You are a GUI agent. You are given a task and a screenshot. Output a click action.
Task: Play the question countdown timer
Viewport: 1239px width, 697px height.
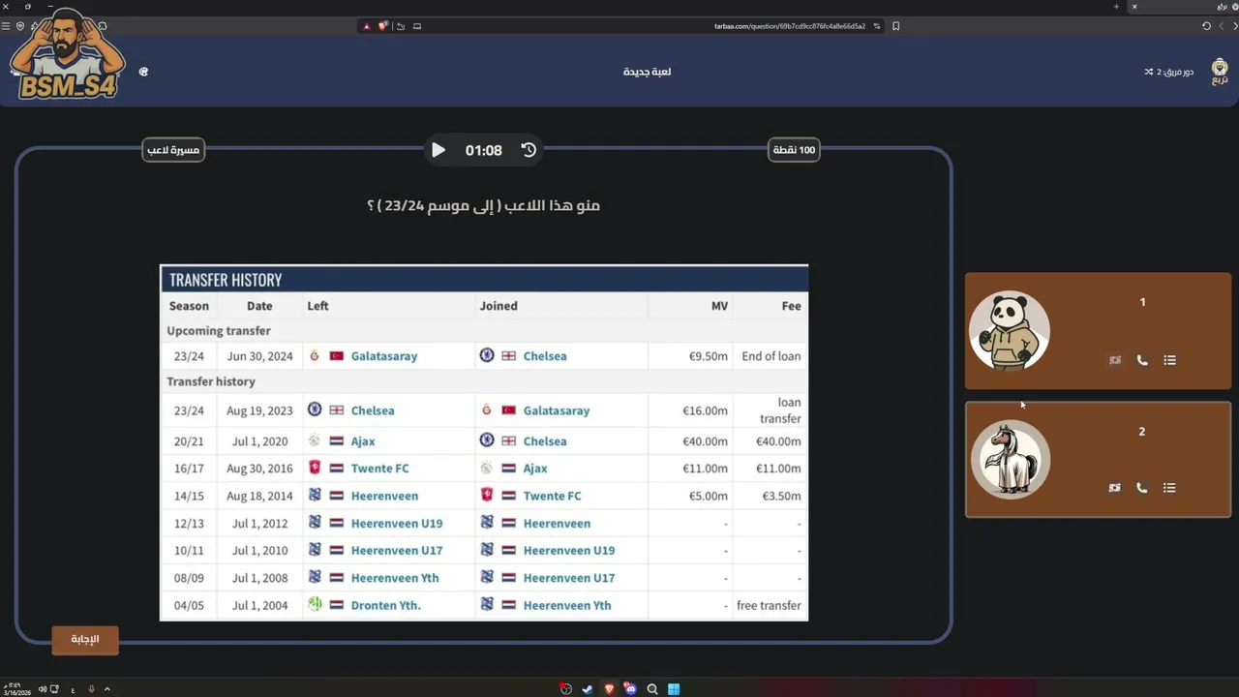coord(438,150)
